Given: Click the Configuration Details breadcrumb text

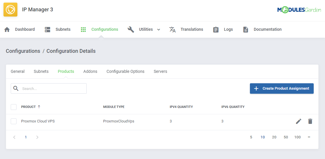Looking at the screenshot, I should (71, 51).
